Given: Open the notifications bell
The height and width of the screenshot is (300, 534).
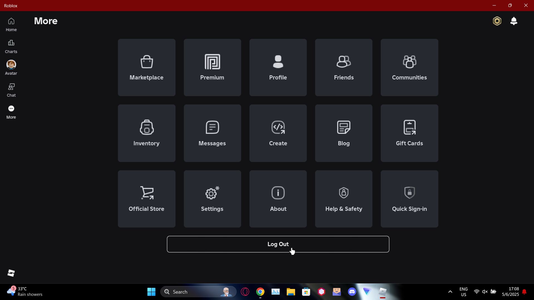Looking at the screenshot, I should click(513, 21).
